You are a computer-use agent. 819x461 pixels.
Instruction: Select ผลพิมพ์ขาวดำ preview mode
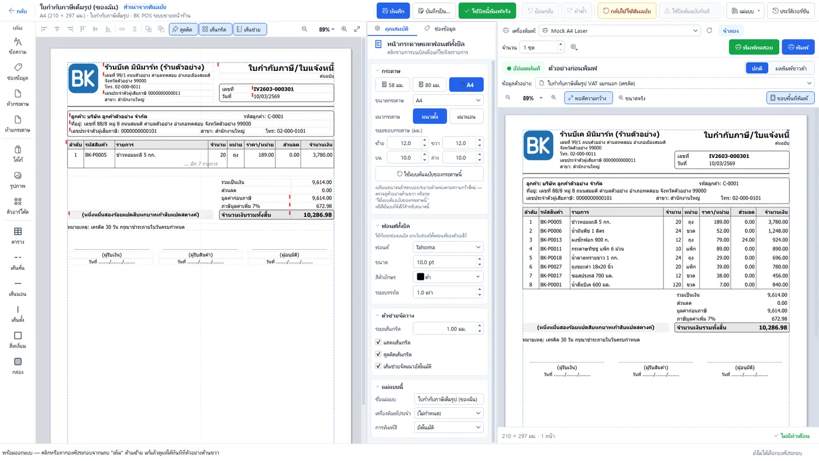(x=790, y=68)
